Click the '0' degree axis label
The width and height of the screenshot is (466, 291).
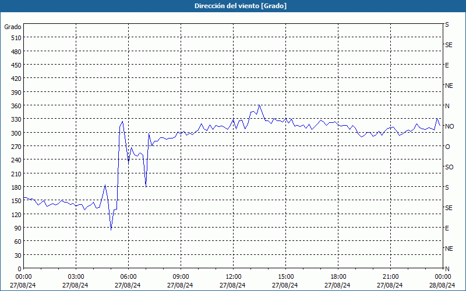(20, 269)
